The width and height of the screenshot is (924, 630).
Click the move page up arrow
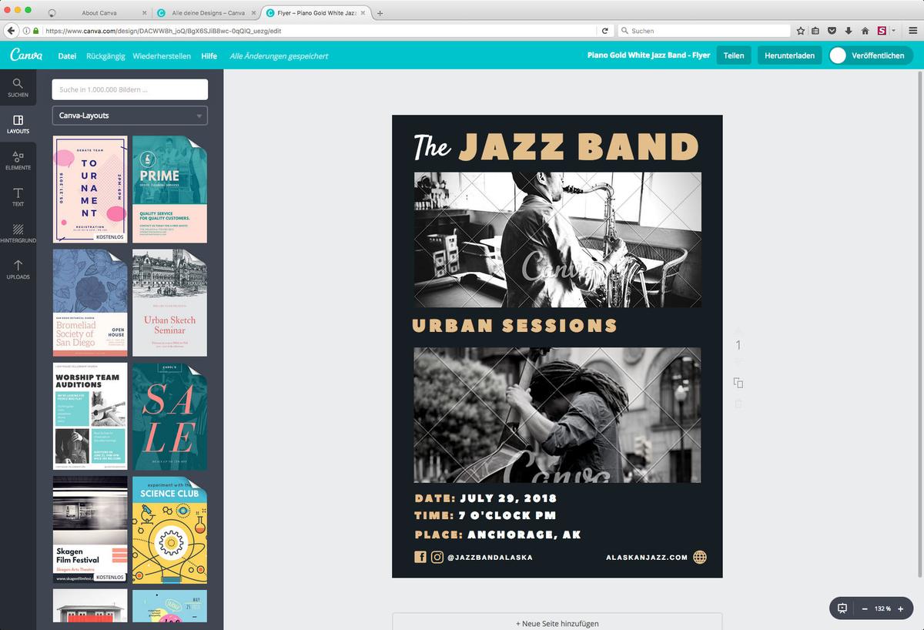point(738,329)
